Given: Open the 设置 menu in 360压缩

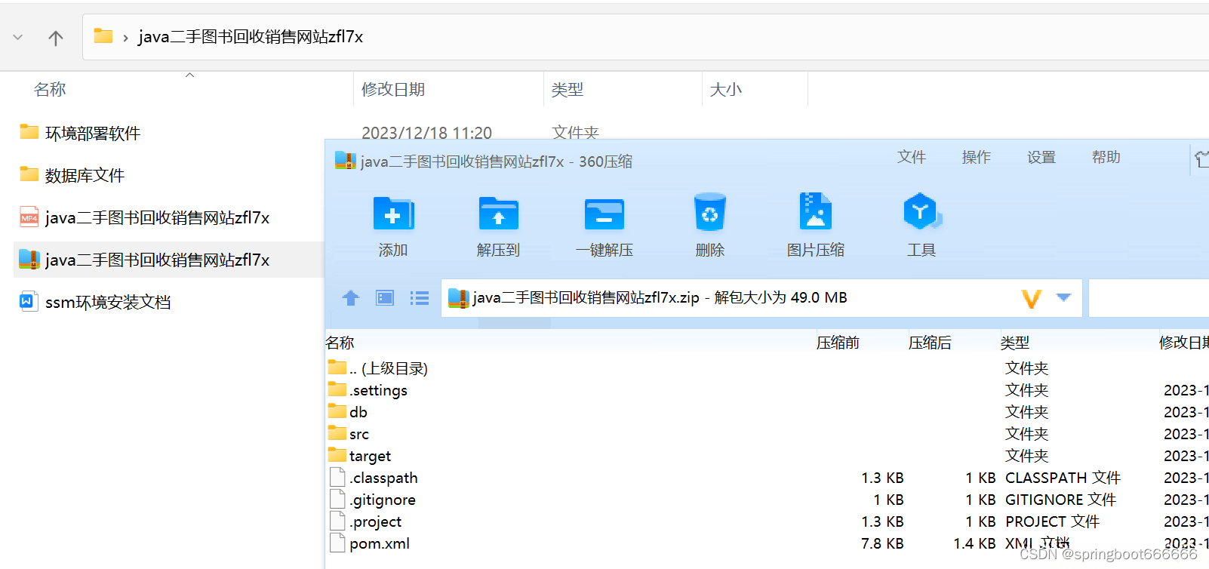Looking at the screenshot, I should [1041, 157].
